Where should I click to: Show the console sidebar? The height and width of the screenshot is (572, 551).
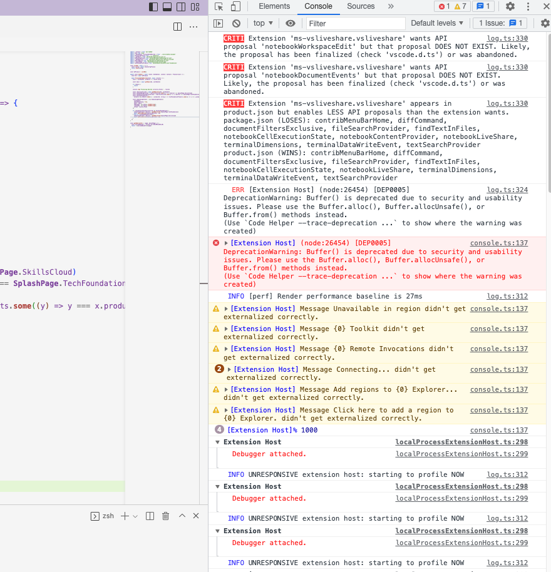click(219, 23)
